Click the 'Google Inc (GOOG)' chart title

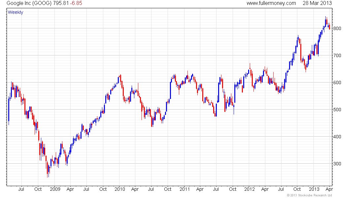(29, 3)
